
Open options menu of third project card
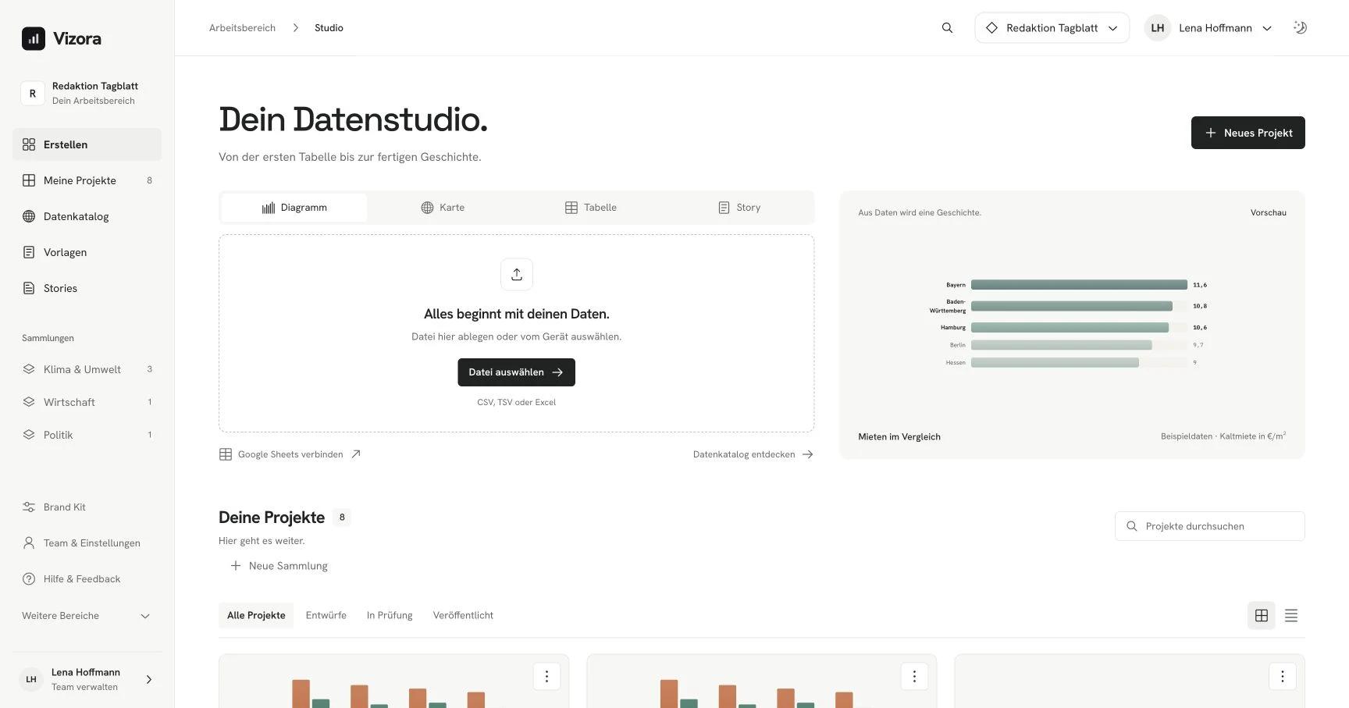(x=1282, y=676)
